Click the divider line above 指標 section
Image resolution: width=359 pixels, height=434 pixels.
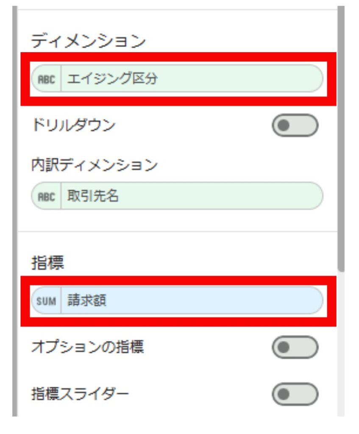click(x=178, y=231)
